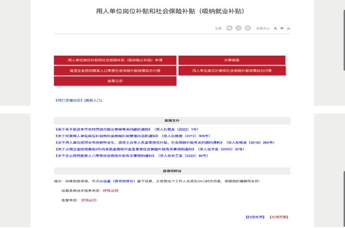This screenshot has height=228, width=345.
Task: Open 用人单位岗位补贴和社会保险补贴 申请 button
Action: point(115,60)
